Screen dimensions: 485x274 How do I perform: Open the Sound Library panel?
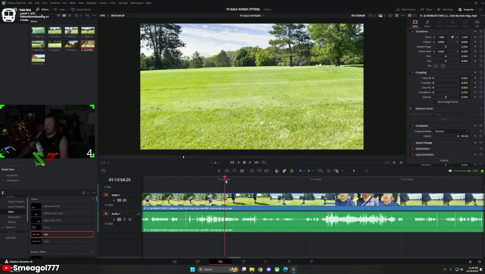click(81, 10)
